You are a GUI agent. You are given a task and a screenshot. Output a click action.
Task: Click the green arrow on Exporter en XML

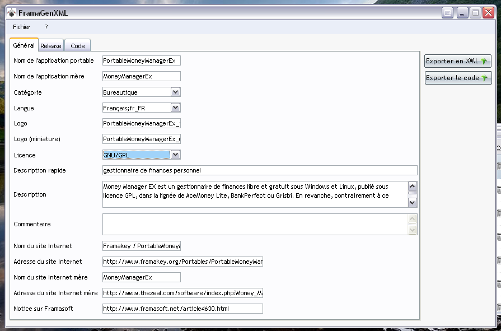[484, 60]
